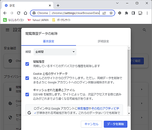
Task: Open the home page icon
Action: click(x=25, y=13)
